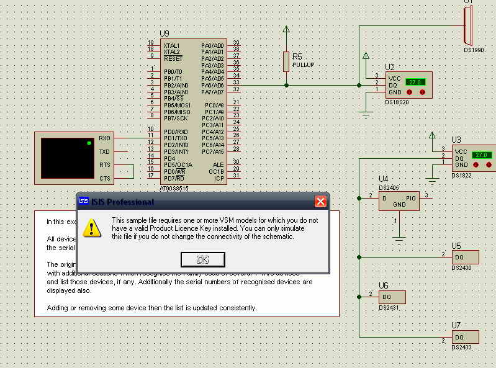This screenshot has height=368, width=496.
Task: Click the 27.0 display on U2
Action: pyautogui.click(x=414, y=82)
